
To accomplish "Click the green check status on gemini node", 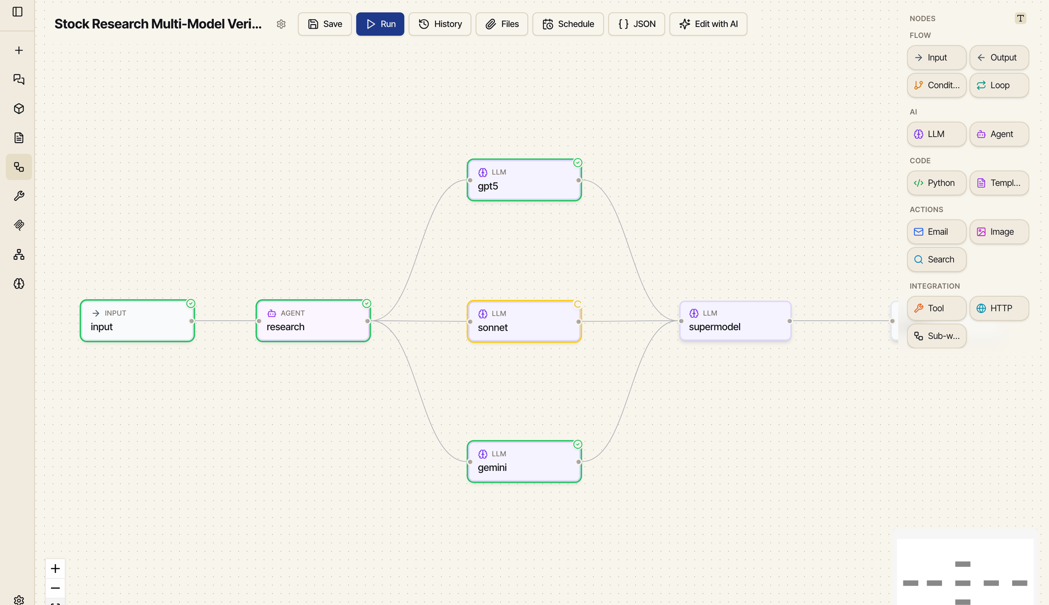I will [578, 444].
